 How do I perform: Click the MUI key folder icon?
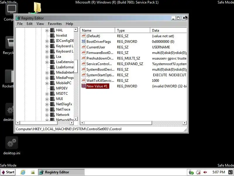52,99
